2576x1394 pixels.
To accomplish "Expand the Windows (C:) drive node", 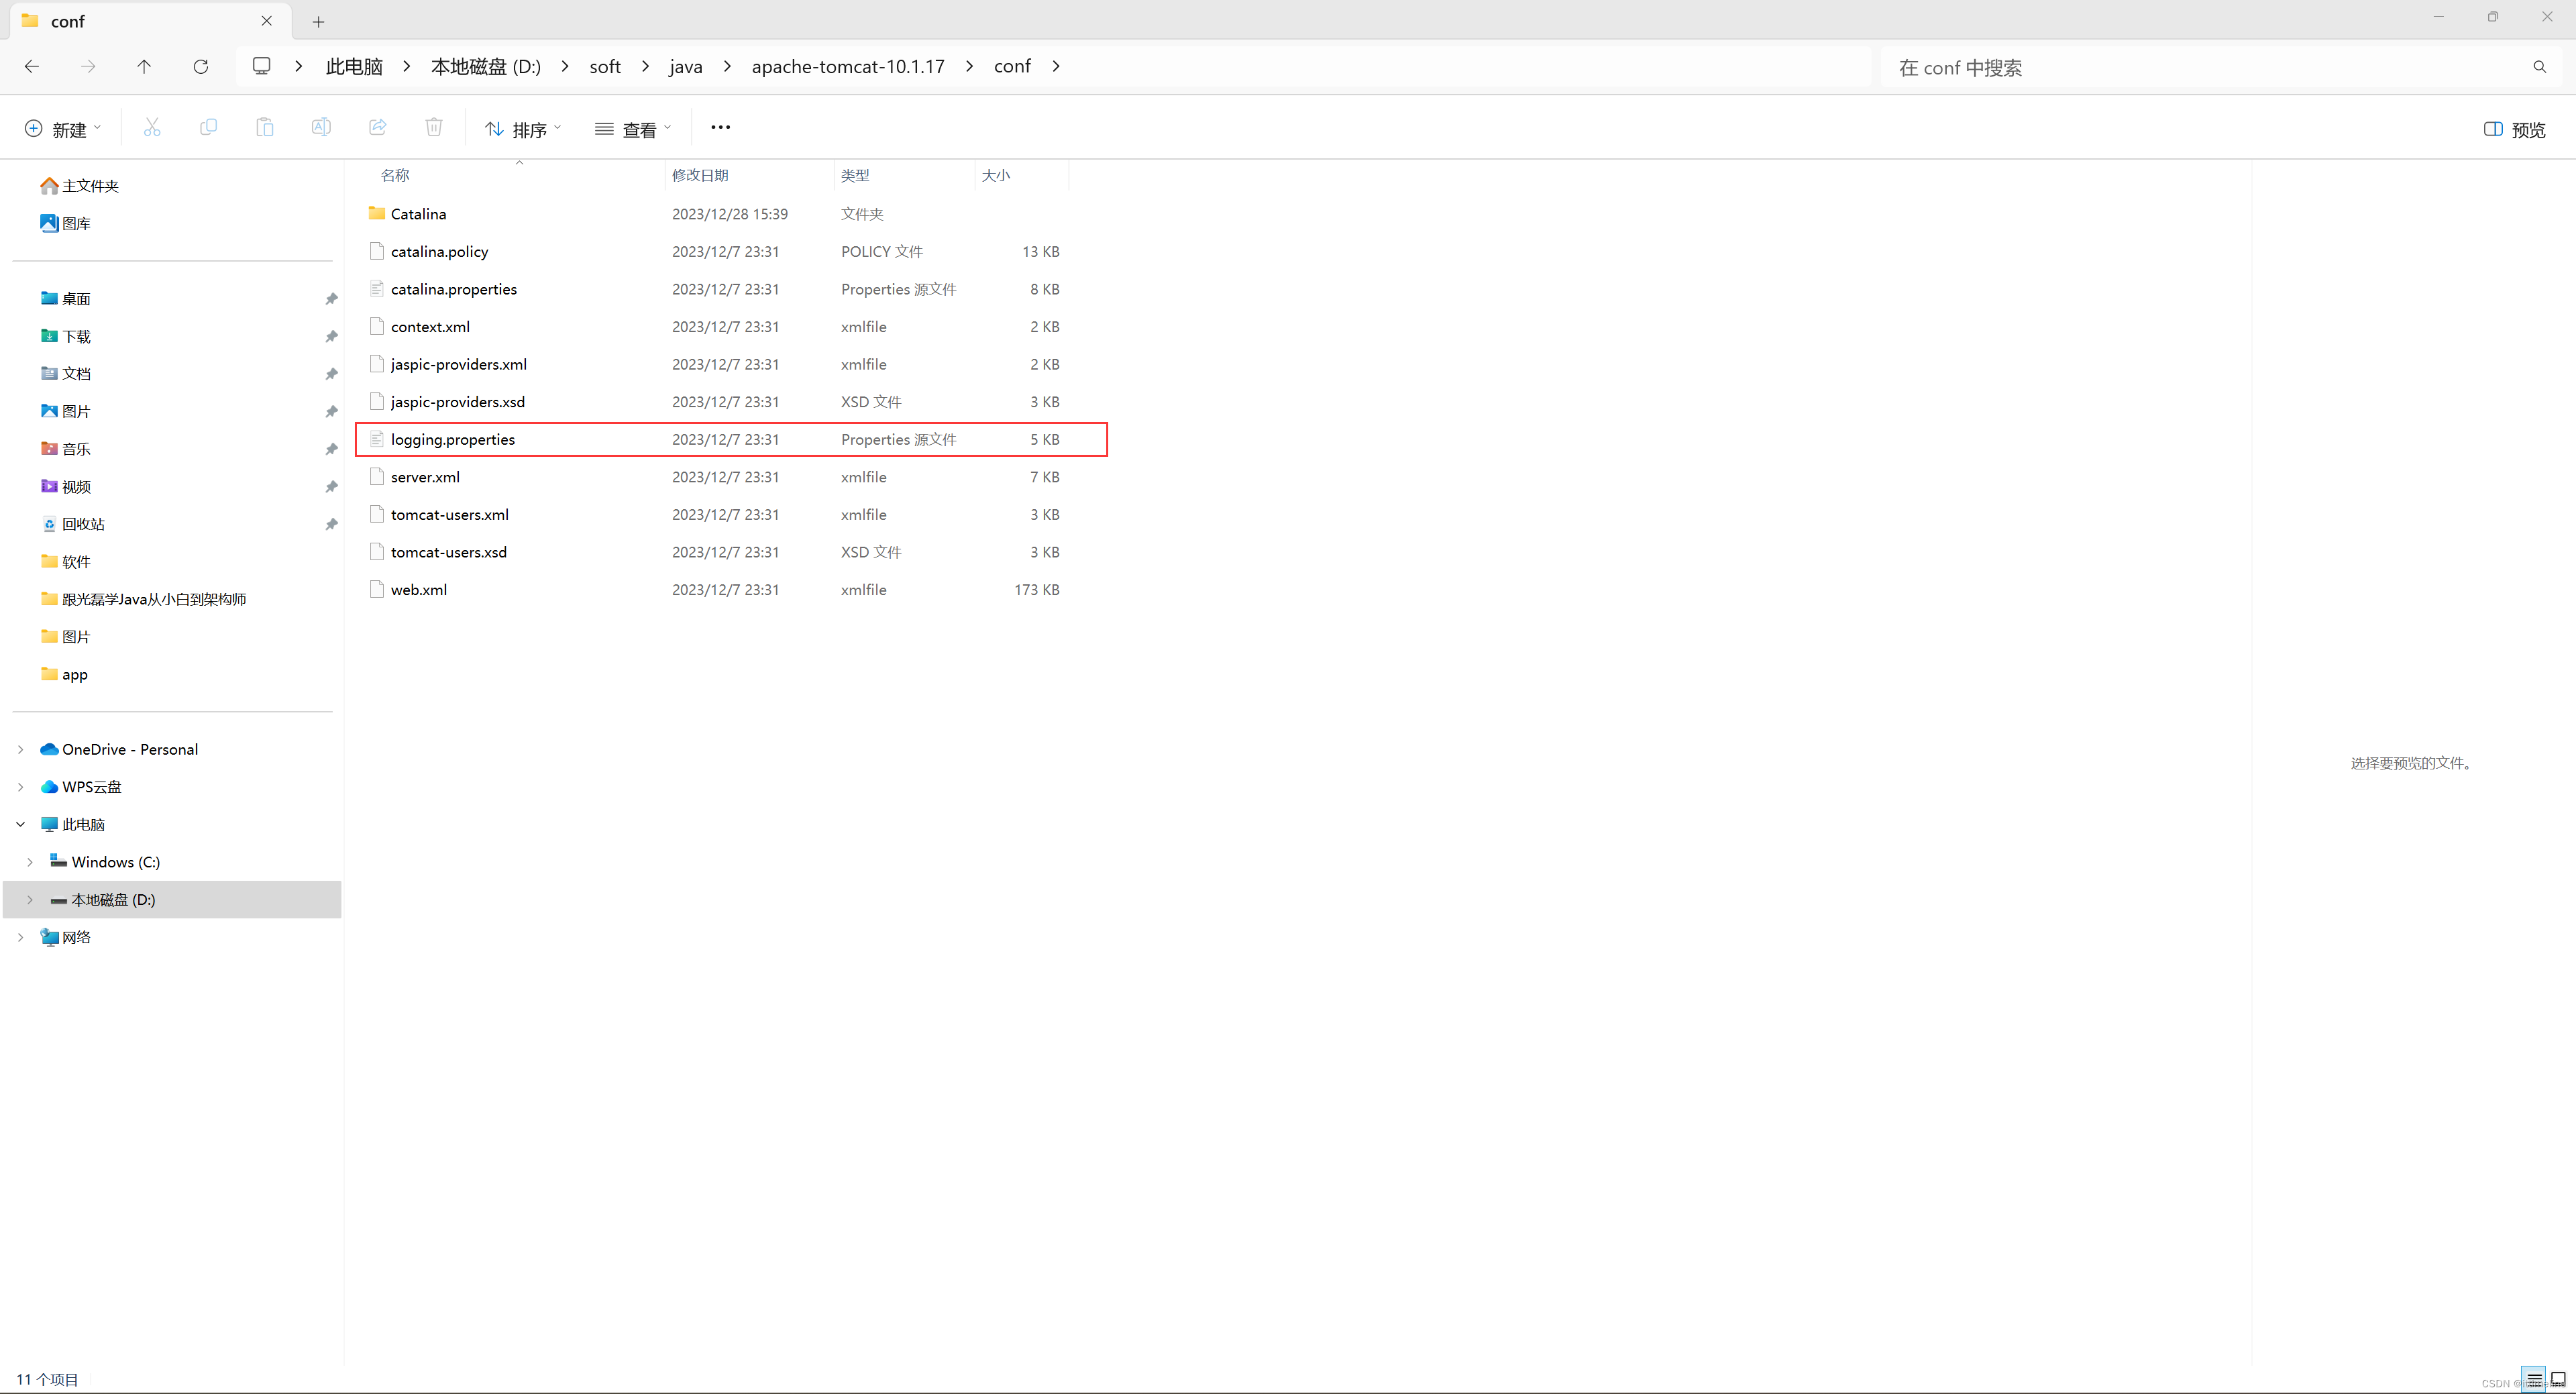I will tap(30, 862).
